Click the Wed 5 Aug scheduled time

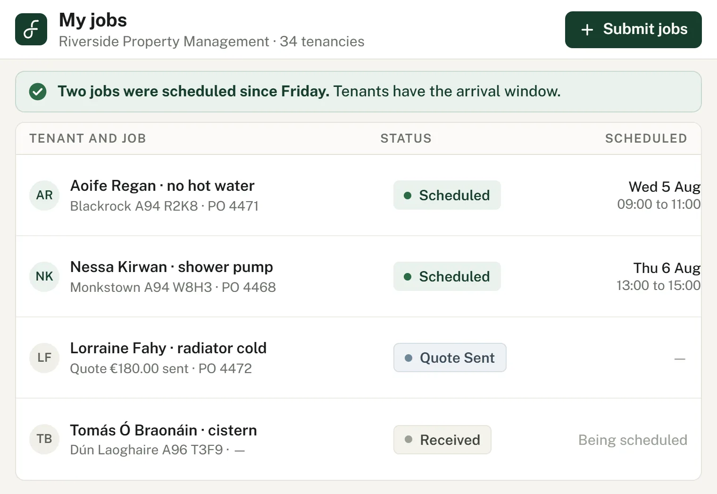659,195
